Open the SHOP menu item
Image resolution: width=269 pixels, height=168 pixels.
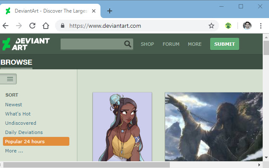click(148, 44)
